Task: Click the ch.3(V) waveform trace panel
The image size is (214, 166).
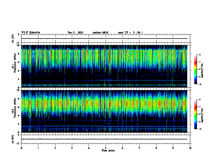Action: click(106, 139)
